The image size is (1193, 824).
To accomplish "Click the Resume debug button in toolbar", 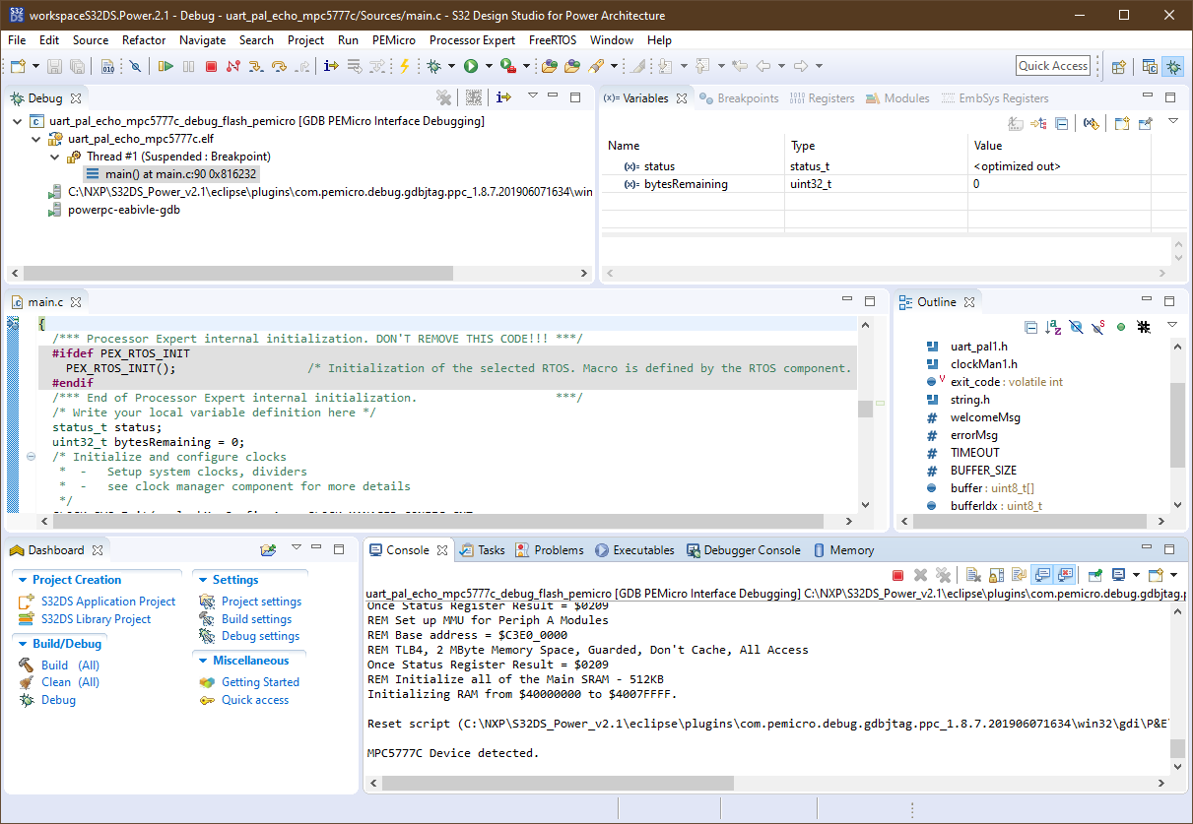I will coord(166,66).
